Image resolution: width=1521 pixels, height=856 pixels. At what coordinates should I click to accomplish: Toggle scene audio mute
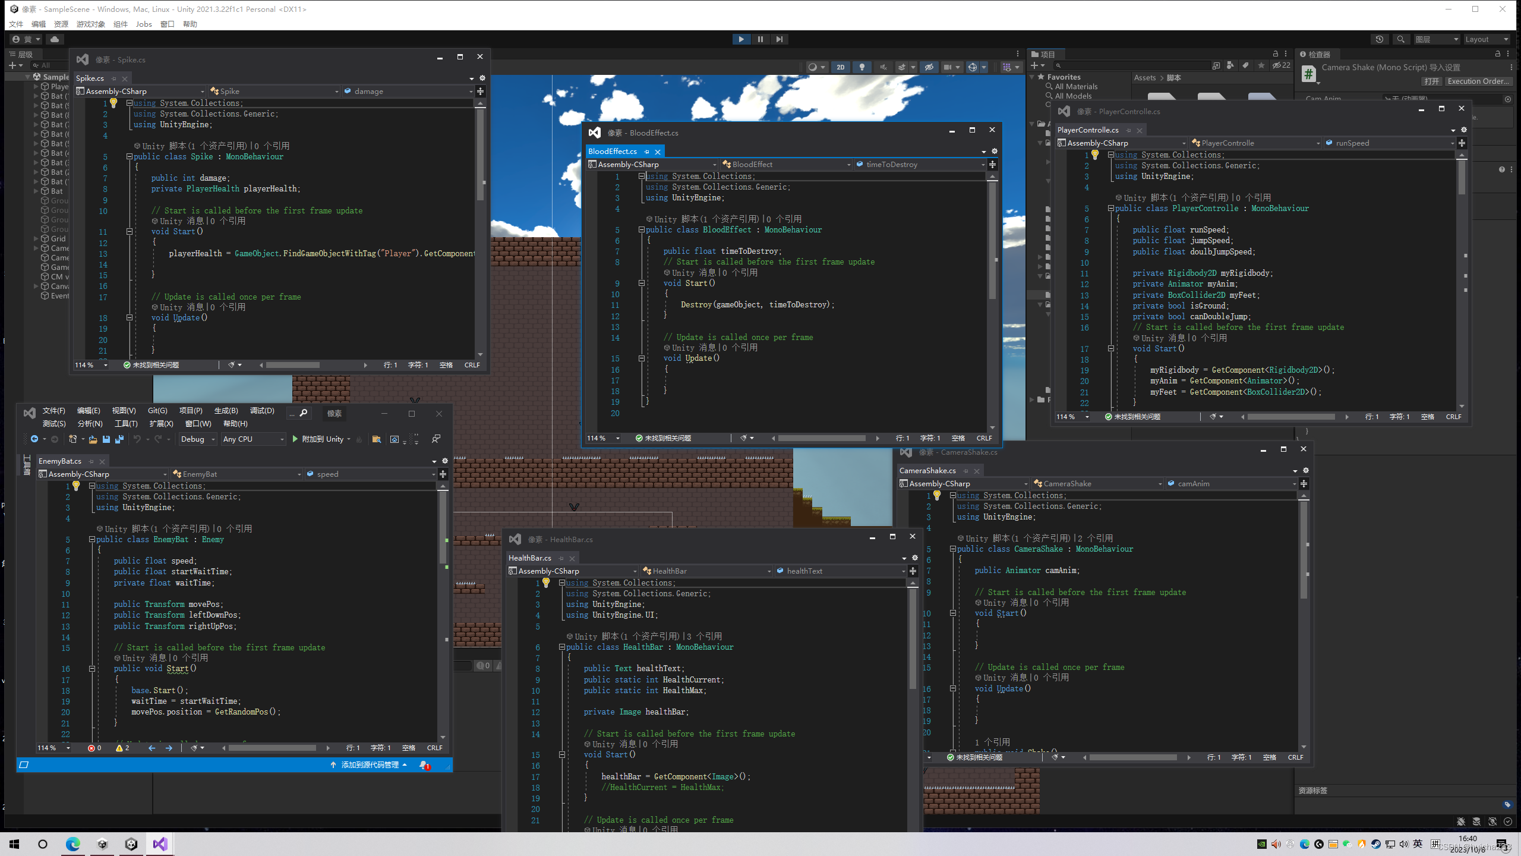[883, 67]
